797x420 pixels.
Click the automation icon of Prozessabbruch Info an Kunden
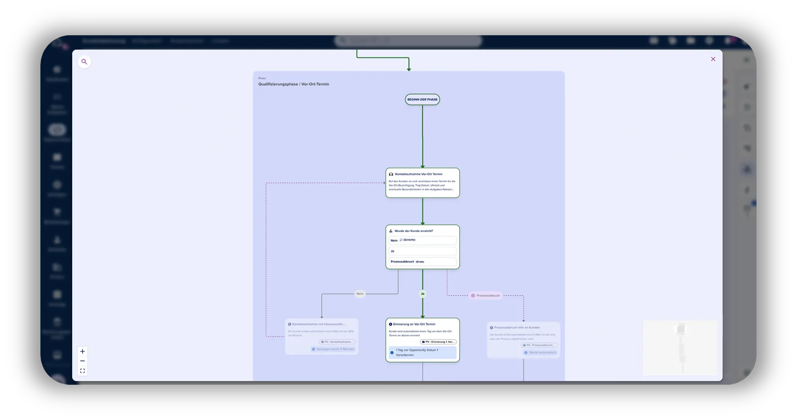(x=491, y=328)
